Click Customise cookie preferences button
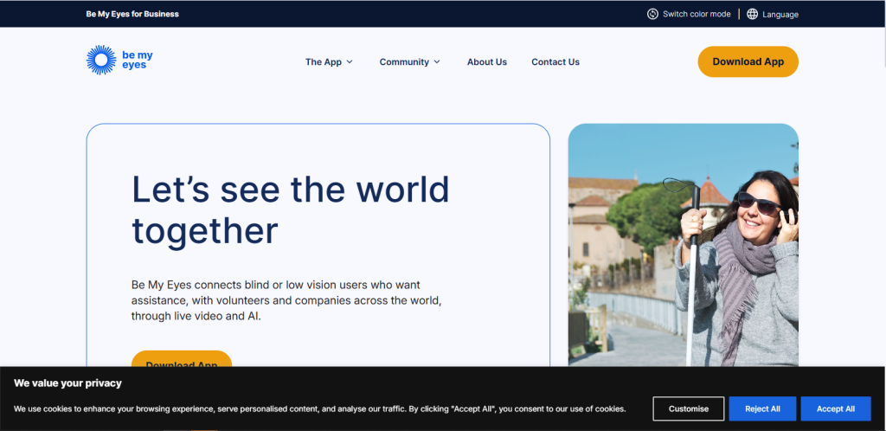The height and width of the screenshot is (431, 886). 688,408
